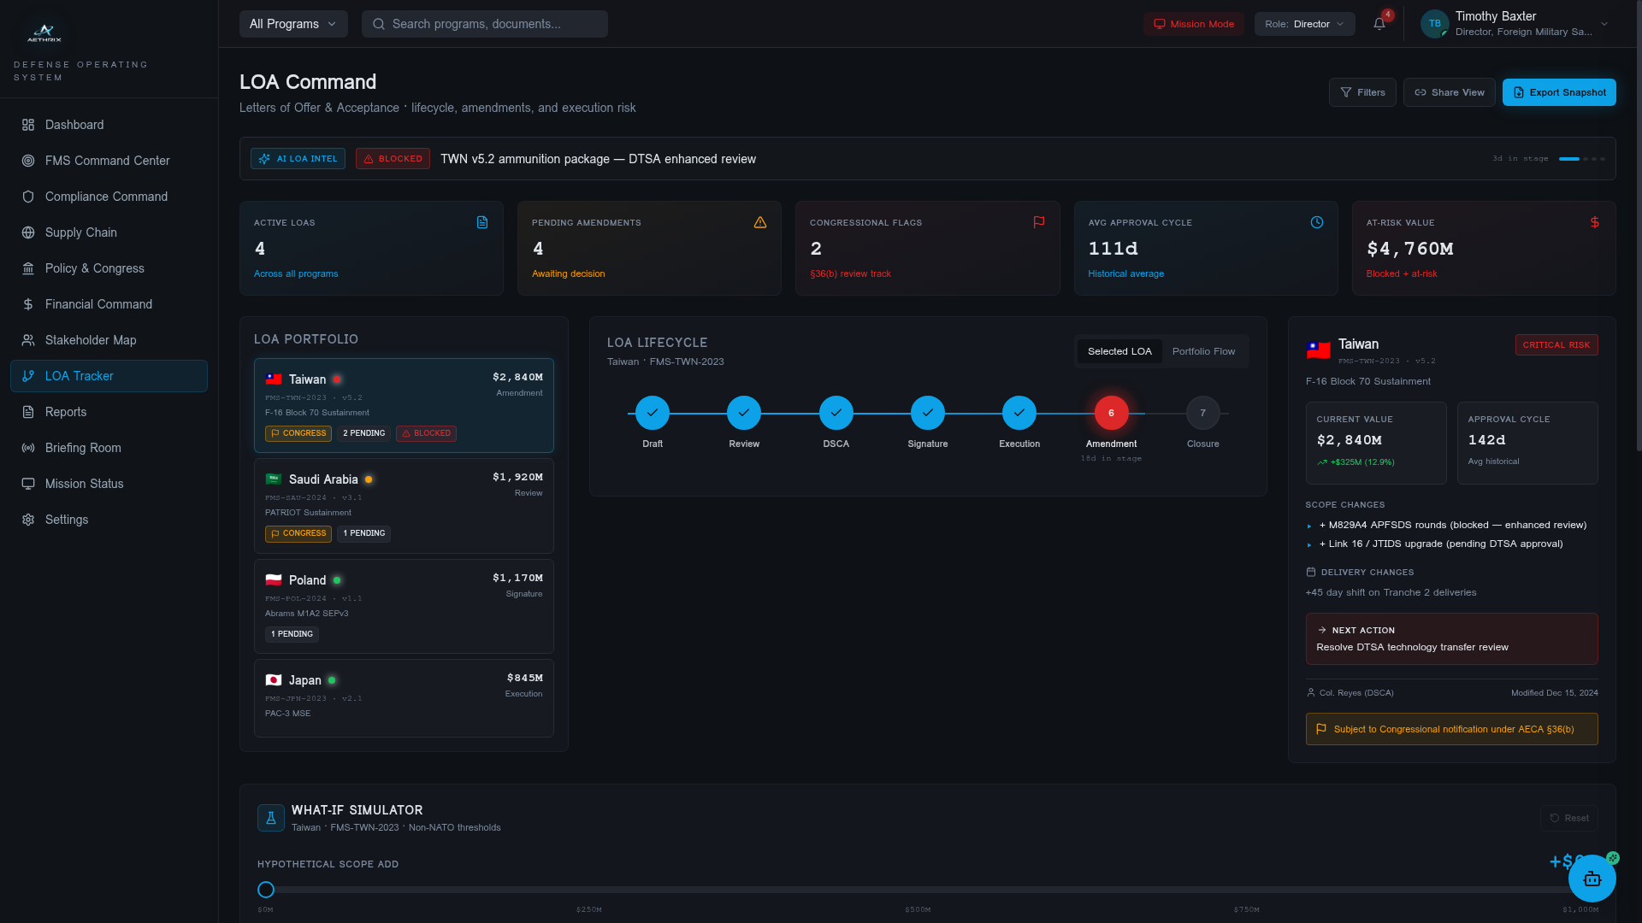Click the Share View button
Screen dimensions: 1642x923
[1449, 92]
